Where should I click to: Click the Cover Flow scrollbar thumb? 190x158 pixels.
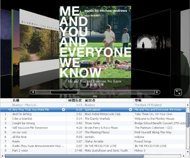coord(64,92)
